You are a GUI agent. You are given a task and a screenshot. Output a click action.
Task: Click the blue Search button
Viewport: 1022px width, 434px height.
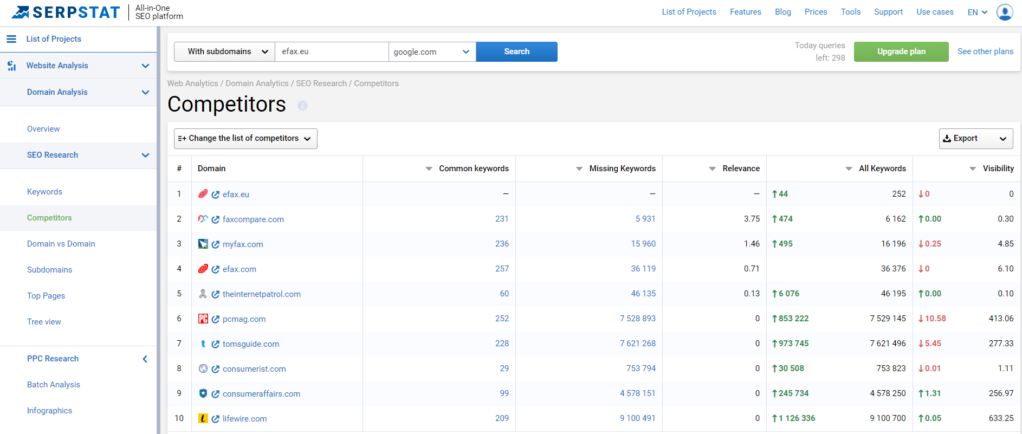pos(516,51)
